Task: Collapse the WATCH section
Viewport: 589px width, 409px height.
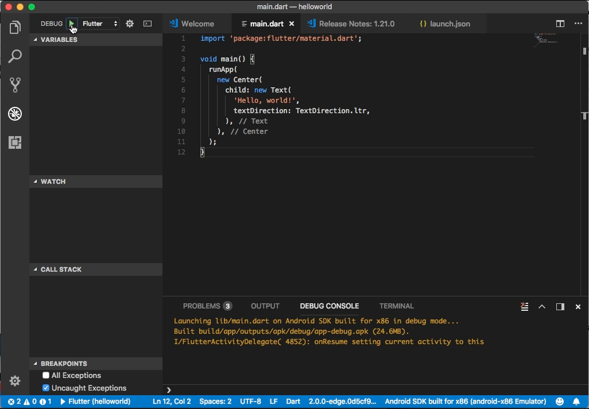Action: pyautogui.click(x=96, y=182)
